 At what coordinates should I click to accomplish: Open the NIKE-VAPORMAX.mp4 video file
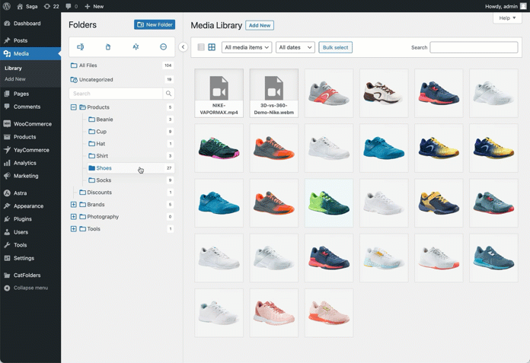point(219,93)
